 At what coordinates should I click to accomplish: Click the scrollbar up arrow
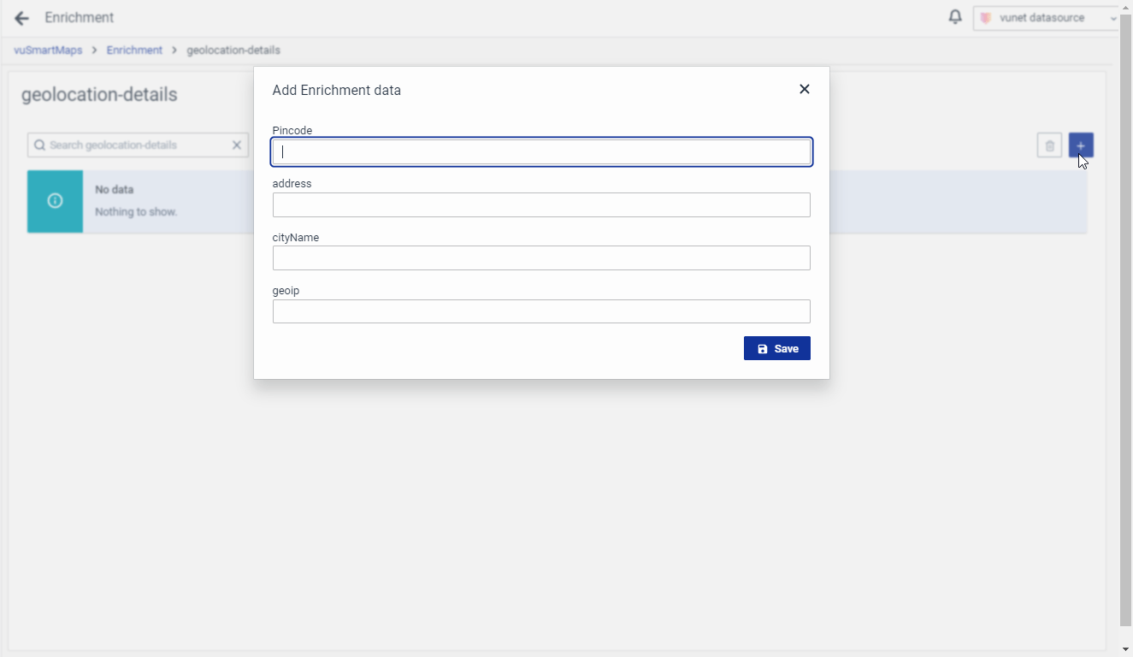click(x=1125, y=6)
